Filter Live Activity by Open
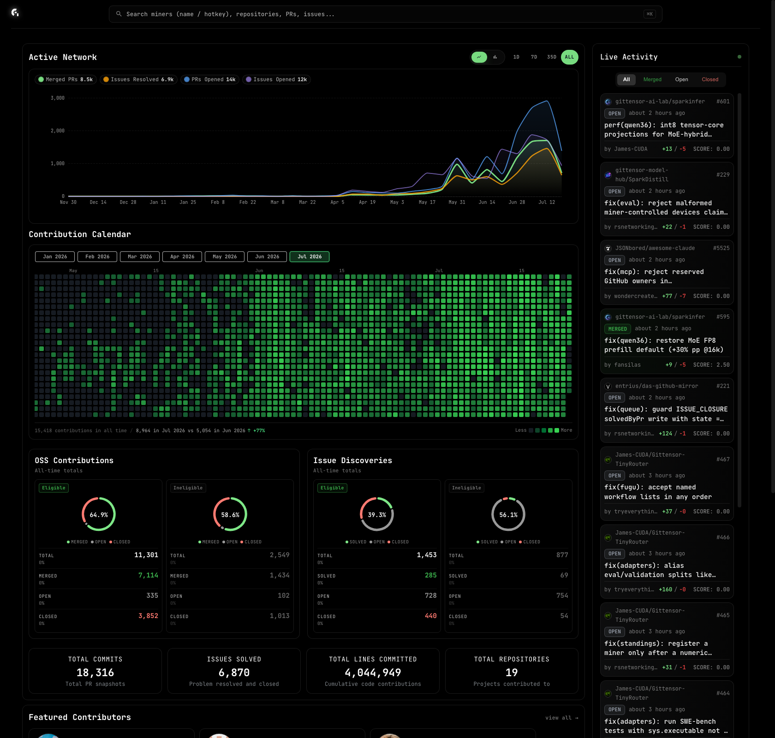775x738 pixels. click(x=681, y=79)
